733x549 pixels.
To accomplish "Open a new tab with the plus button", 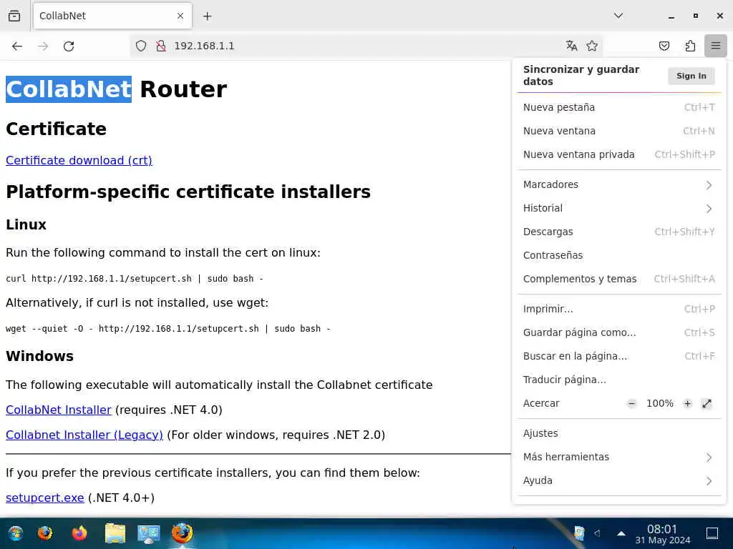I will pyautogui.click(x=207, y=16).
